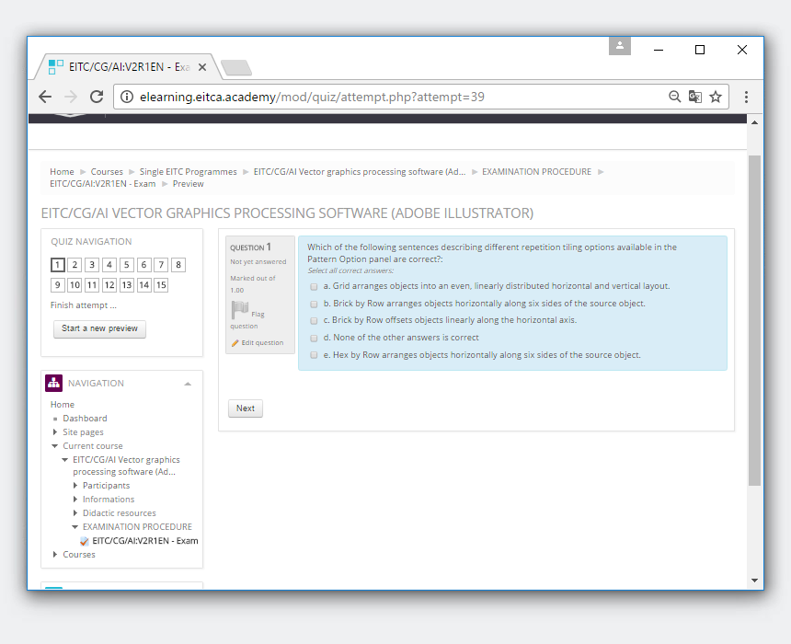
Task: Open the zoom magnifier icon in address bar
Action: [674, 97]
